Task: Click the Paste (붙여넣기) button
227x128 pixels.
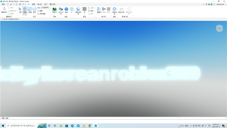Action: [x=4, y=10]
